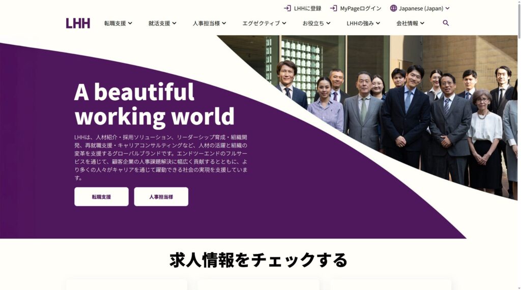The image size is (521, 290).
Task: Expand the 就活支援 navigation menu
Action: click(x=162, y=23)
